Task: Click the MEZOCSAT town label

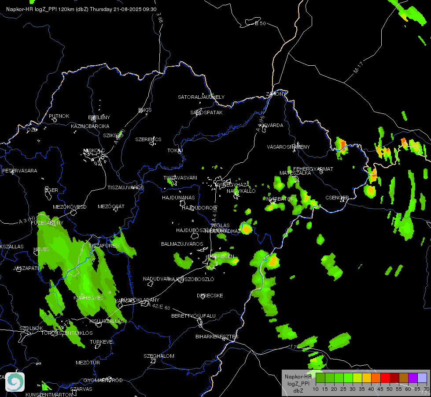Action: coord(111,206)
